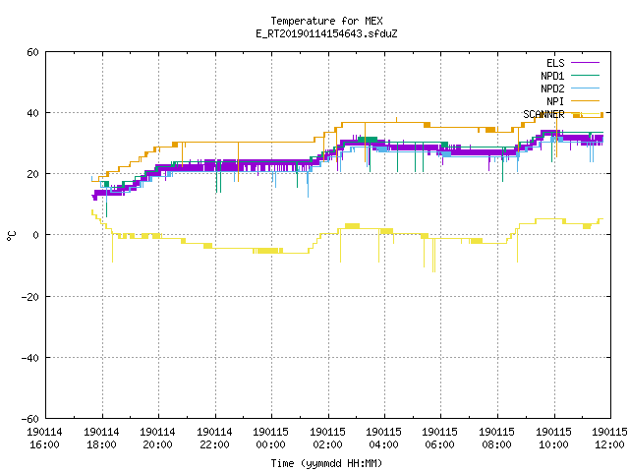The image size is (629, 472).
Task: Click the x-axis tick label 190115 00:00
Action: click(271, 439)
